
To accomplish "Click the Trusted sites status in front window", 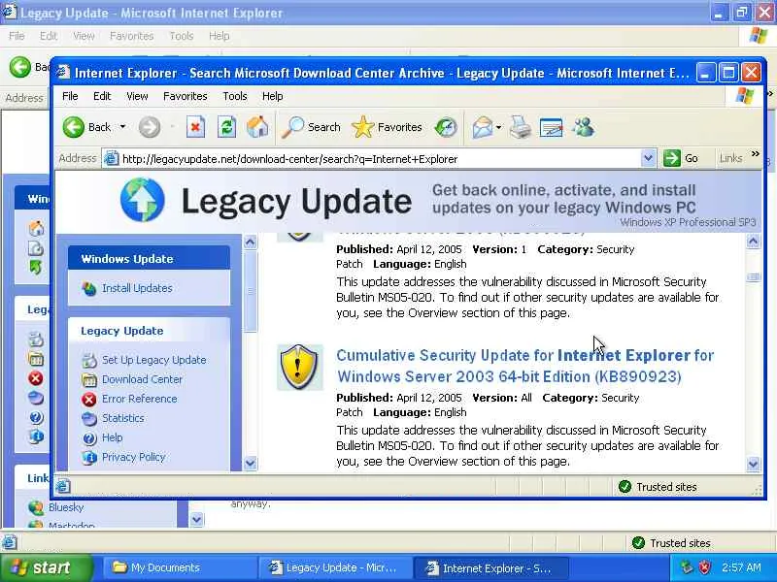I will coord(658,487).
